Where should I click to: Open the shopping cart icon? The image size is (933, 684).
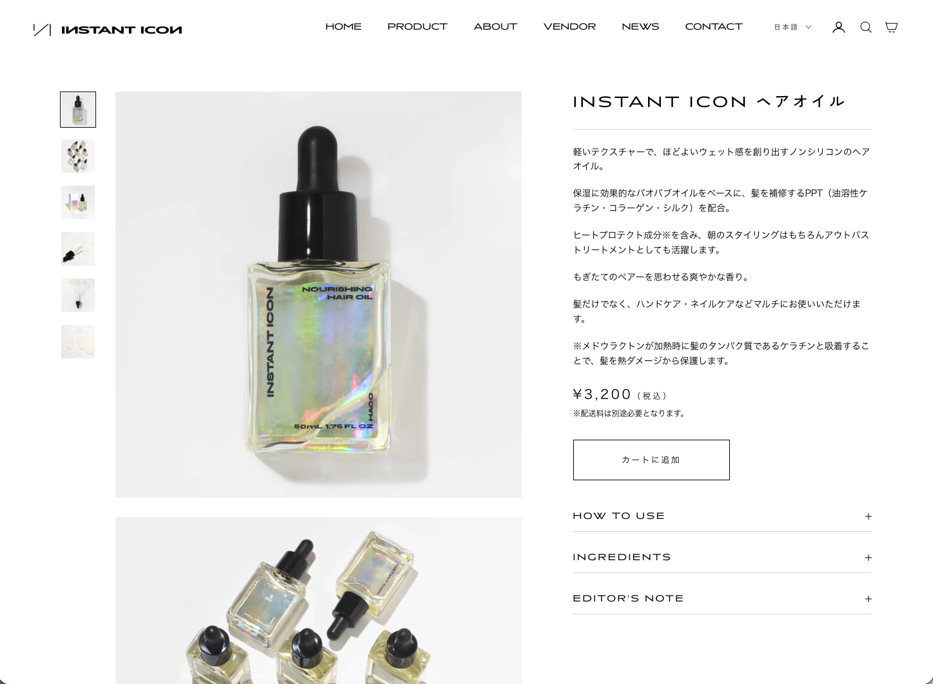pos(891,27)
